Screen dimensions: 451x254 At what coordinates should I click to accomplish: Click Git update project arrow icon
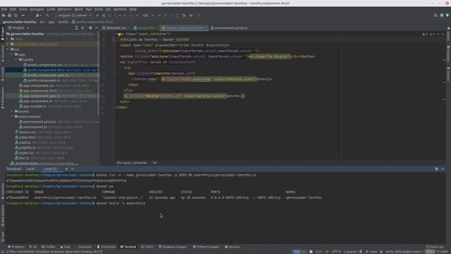pos(153,16)
